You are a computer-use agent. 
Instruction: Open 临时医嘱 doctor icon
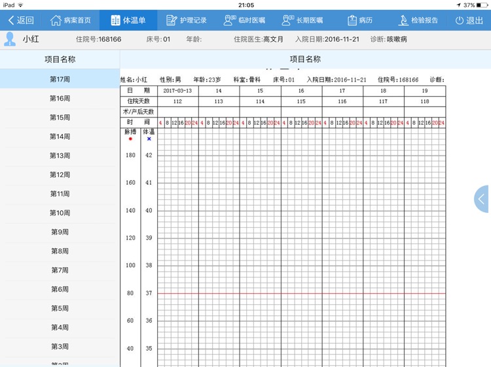230,20
